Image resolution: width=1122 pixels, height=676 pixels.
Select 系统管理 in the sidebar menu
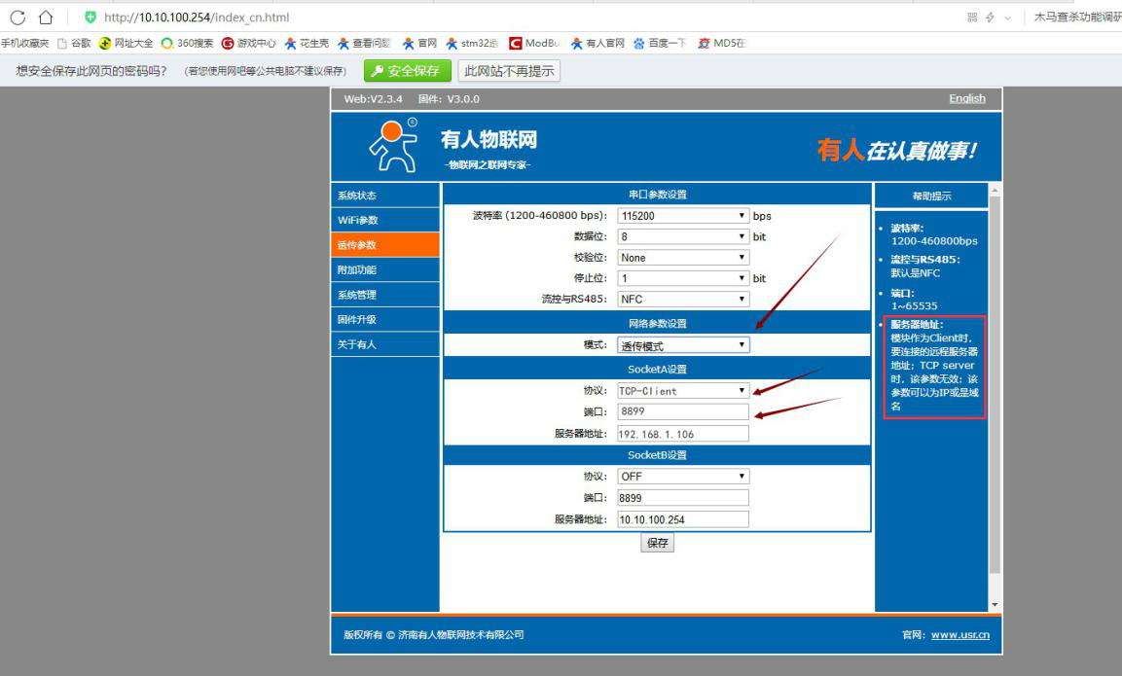coord(384,295)
